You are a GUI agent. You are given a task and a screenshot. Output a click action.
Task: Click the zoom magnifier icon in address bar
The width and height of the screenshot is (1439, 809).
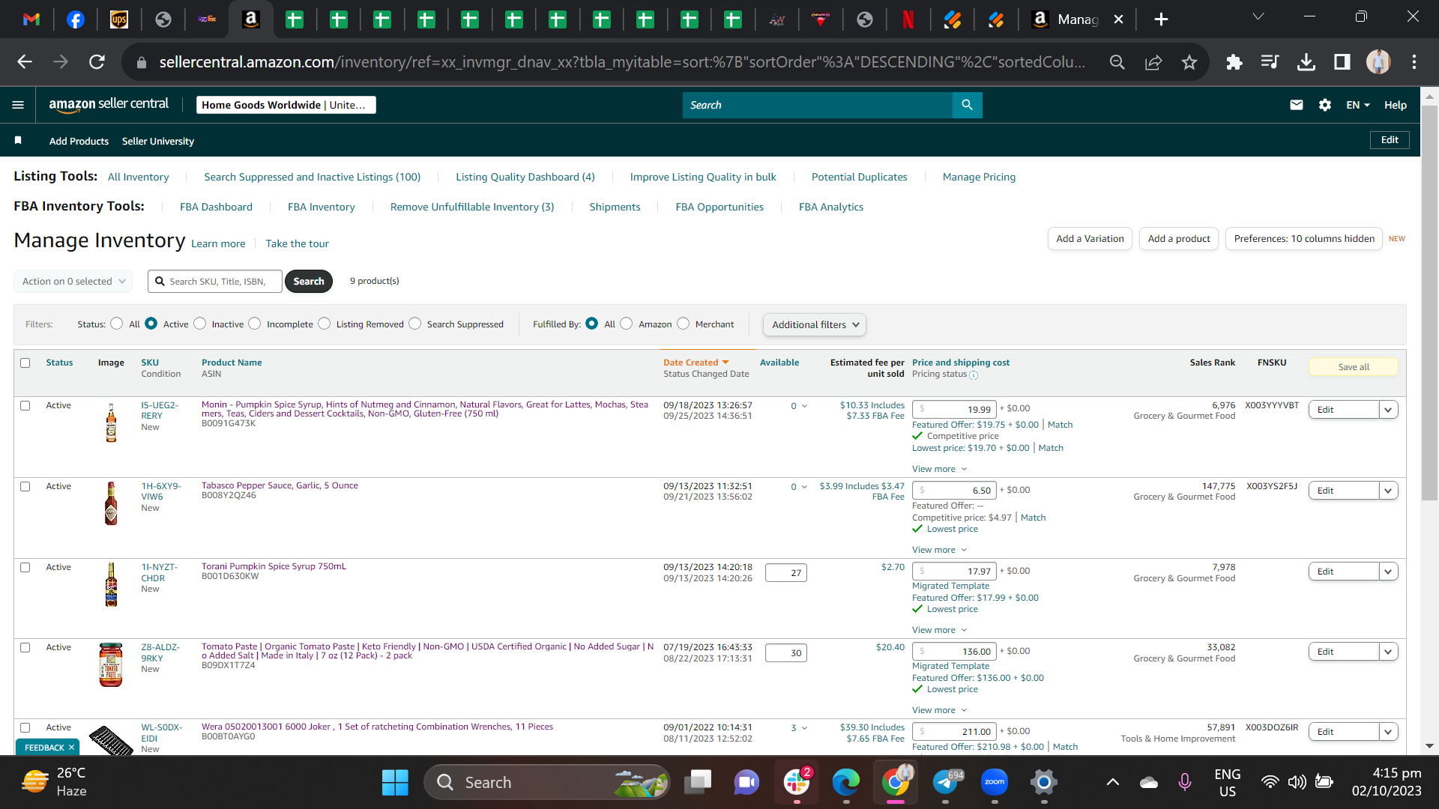coord(1117,62)
